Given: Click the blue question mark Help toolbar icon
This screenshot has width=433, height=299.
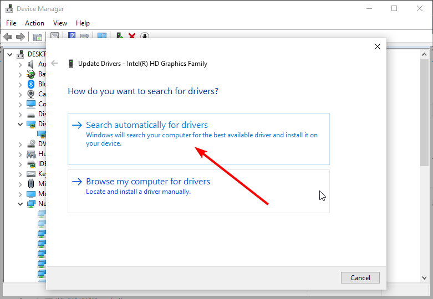Looking at the screenshot, I should (x=72, y=35).
